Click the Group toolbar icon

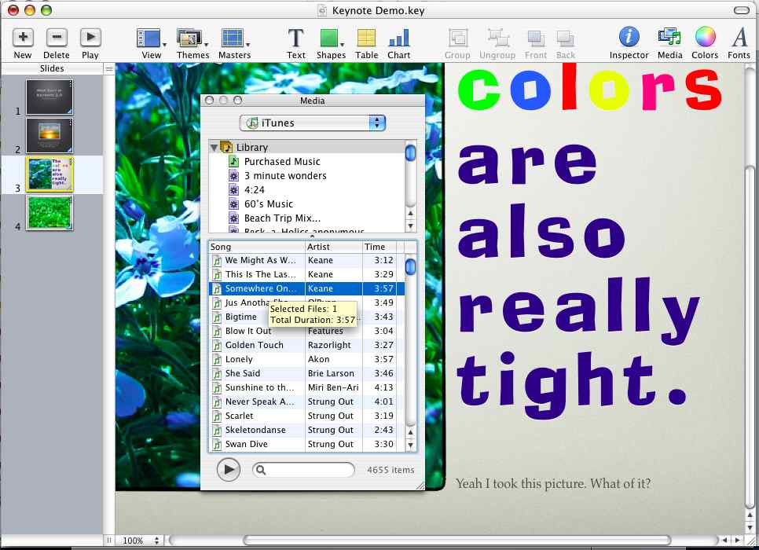[x=457, y=38]
